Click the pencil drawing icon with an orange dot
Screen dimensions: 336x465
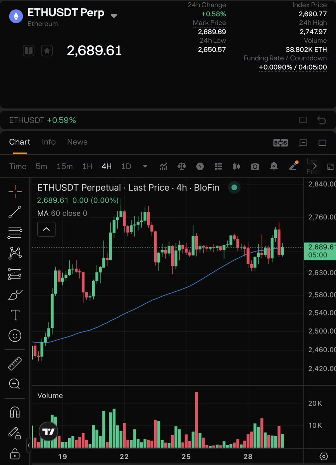tap(293, 165)
